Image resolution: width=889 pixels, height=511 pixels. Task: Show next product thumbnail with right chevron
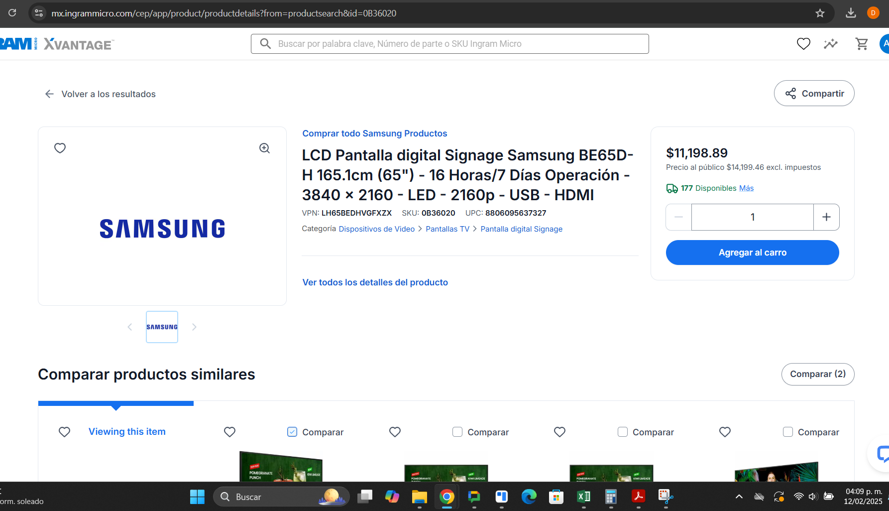194,327
